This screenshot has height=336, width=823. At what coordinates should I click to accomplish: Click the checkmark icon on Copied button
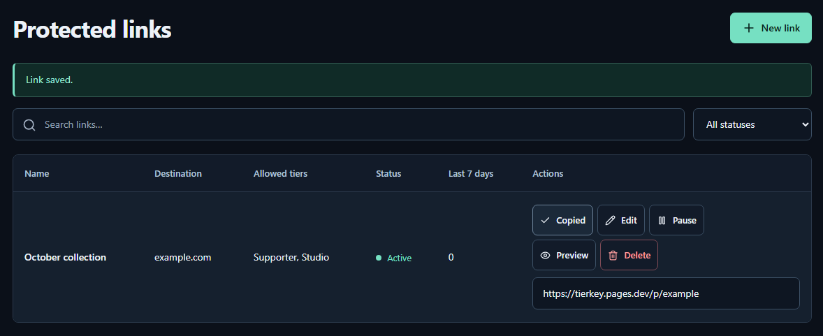coord(546,220)
